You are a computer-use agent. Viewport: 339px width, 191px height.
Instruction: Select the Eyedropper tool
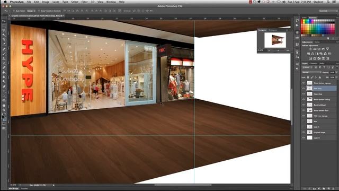click(x=4, y=44)
